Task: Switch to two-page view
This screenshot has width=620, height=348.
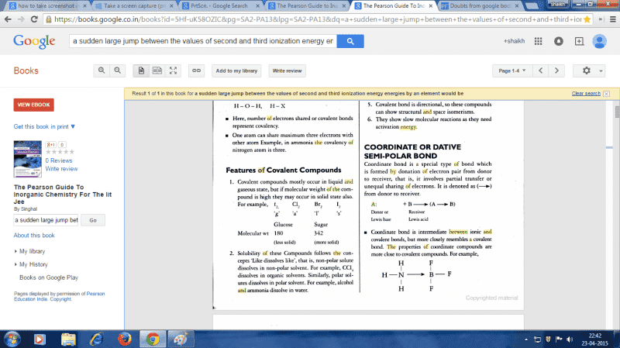Action: pyautogui.click(x=157, y=71)
